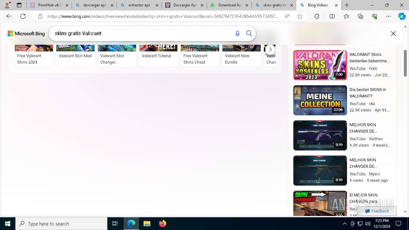Open Settings and more ellipsis menu

pos(389,16)
